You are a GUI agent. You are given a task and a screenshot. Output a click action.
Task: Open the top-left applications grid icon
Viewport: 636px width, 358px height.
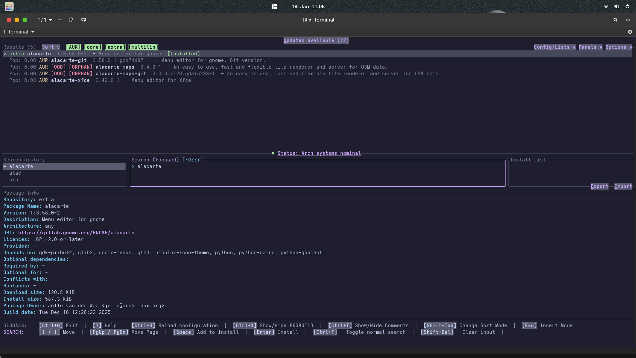(x=9, y=6)
